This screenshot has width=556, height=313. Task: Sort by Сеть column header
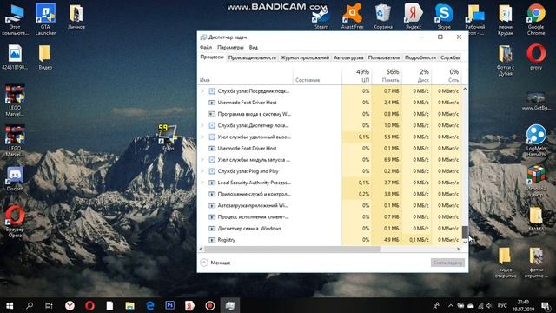point(447,76)
